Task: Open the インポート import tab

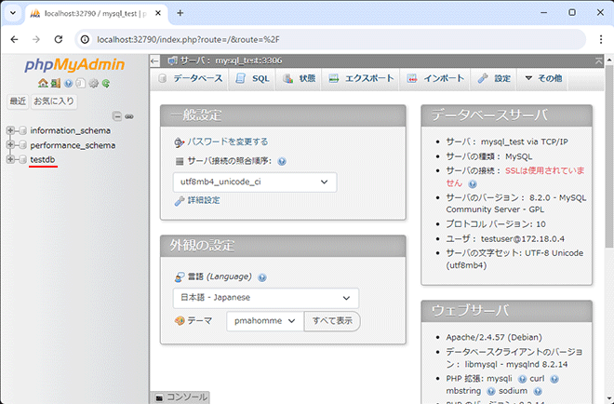Action: click(x=435, y=78)
